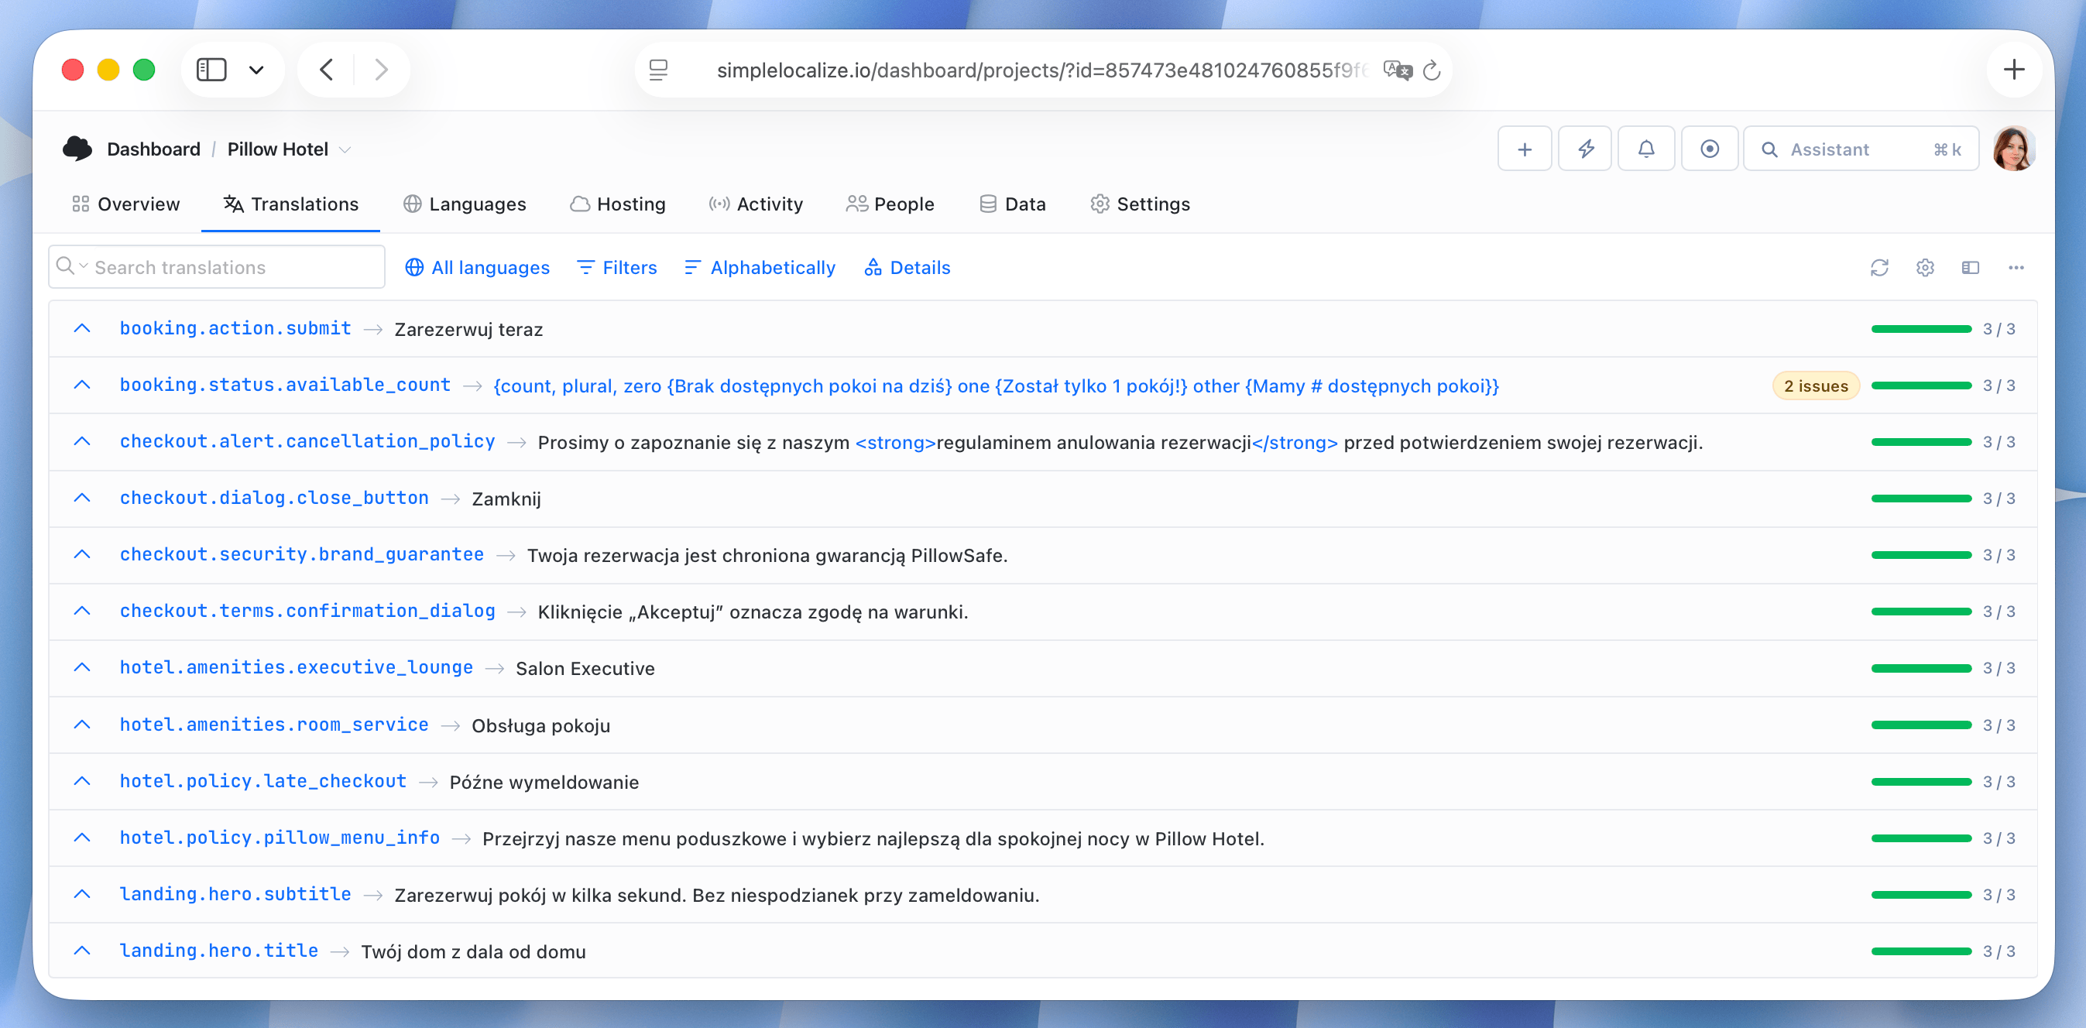Screen dimensions: 2086x1028
Task: Open the Filters menu
Action: coord(617,268)
